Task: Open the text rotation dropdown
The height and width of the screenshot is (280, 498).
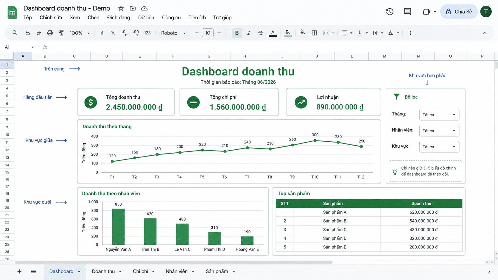Action: pyautogui.click(x=393, y=33)
